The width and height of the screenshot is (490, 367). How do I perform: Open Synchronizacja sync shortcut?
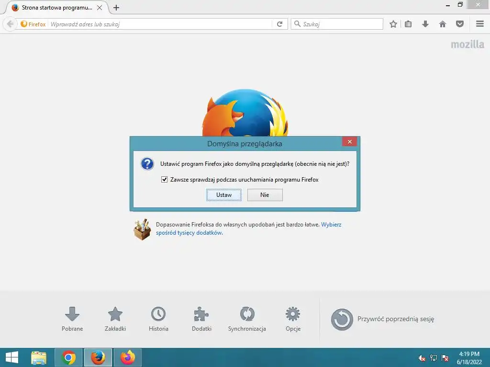click(247, 319)
